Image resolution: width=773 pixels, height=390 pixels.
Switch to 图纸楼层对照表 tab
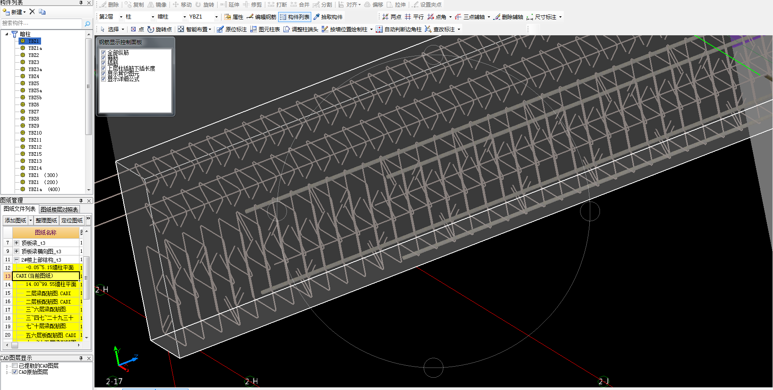coord(59,209)
